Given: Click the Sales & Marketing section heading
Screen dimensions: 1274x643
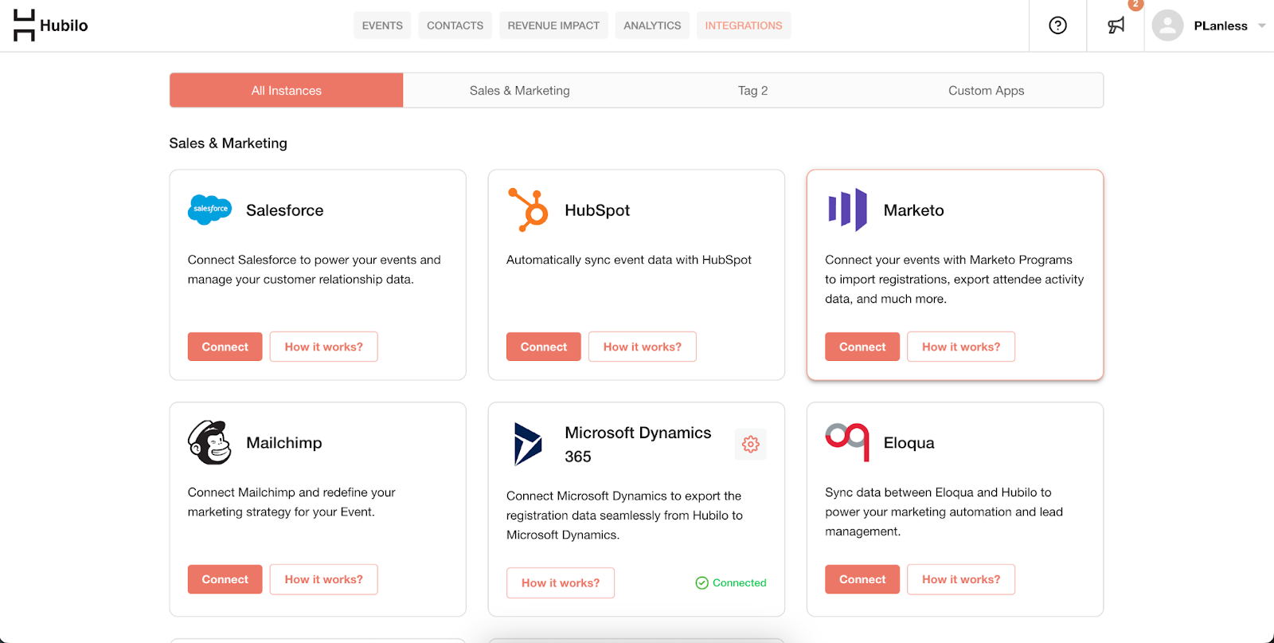Looking at the screenshot, I should (229, 143).
